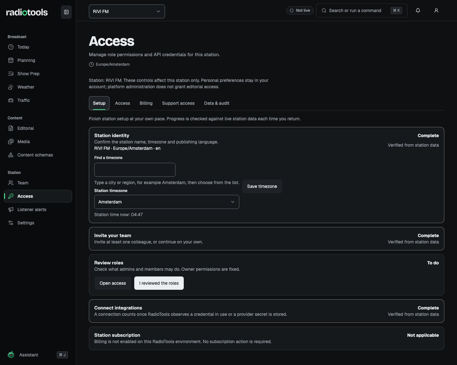The width and height of the screenshot is (457, 365).
Task: Click the Station subscription heading
Action: pos(117,335)
